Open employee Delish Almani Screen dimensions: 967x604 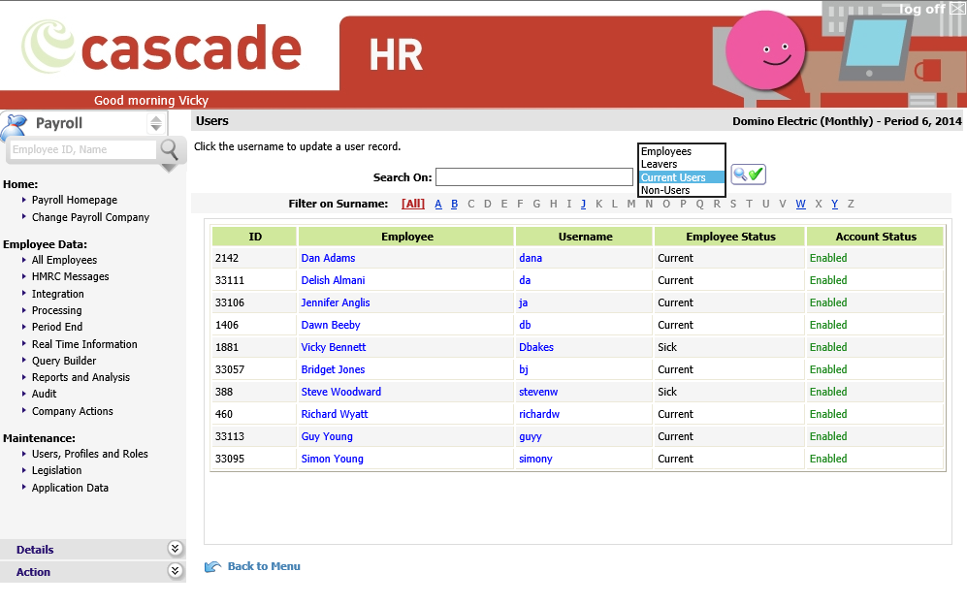pyautogui.click(x=333, y=280)
